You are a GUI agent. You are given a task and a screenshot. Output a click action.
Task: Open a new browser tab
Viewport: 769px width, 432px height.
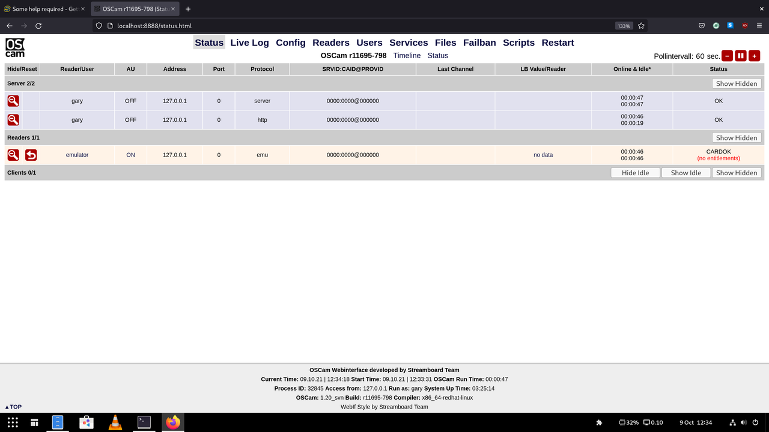click(x=188, y=9)
